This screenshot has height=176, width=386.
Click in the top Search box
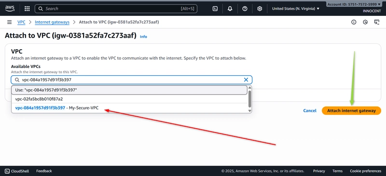(116, 9)
